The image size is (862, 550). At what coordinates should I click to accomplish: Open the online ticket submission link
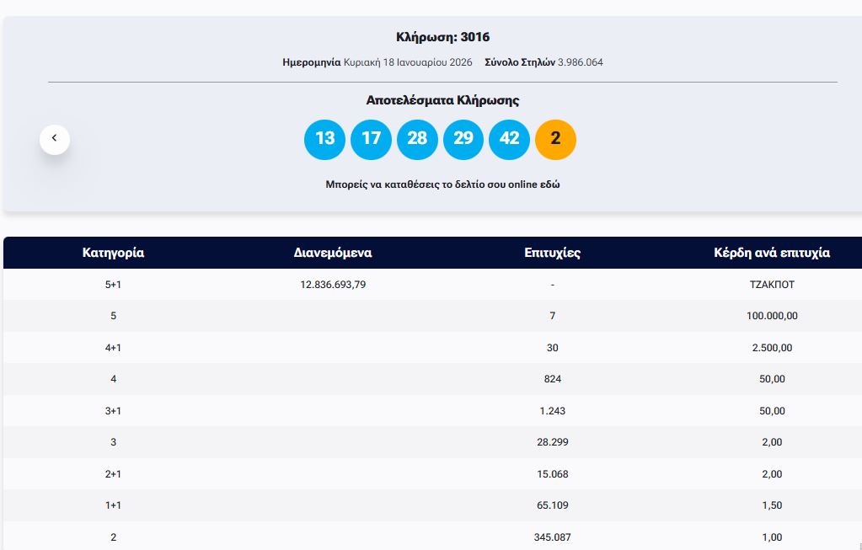442,184
